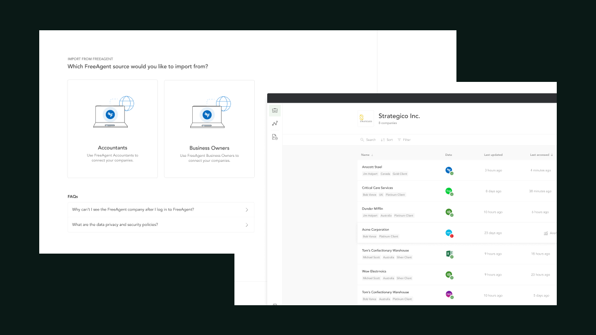The width and height of the screenshot is (596, 335).
Task: Open the Wow Electrnoics company
Action: point(374,271)
